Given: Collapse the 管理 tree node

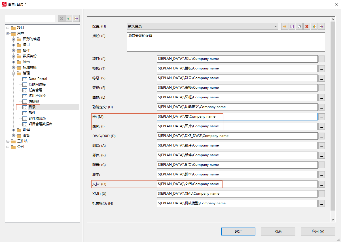Looking at the screenshot, I should [14, 73].
